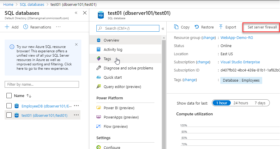Viewport: 280px width, 149px height.
Task: Click the Power BI (preview) icon
Action: click(x=98, y=108)
